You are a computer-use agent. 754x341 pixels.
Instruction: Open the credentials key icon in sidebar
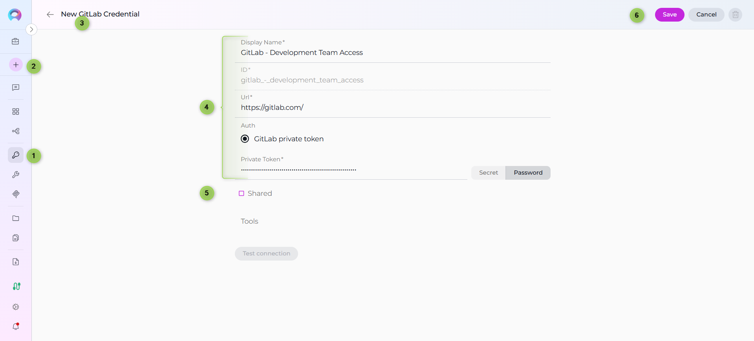16,155
